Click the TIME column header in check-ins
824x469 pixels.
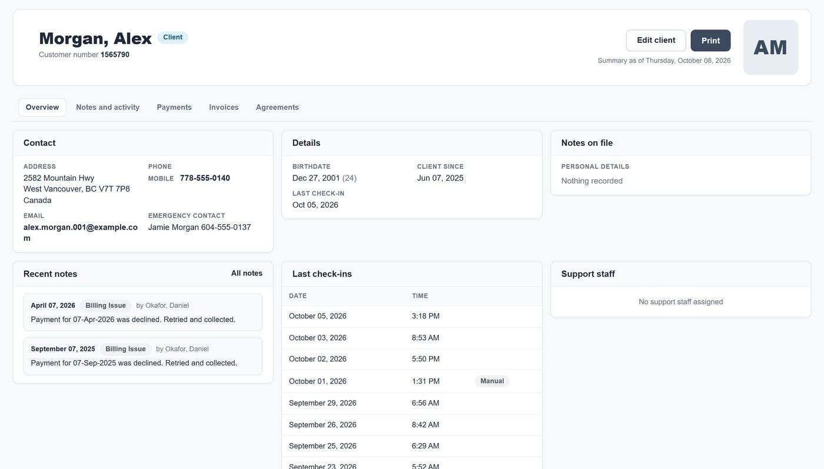pyautogui.click(x=420, y=296)
